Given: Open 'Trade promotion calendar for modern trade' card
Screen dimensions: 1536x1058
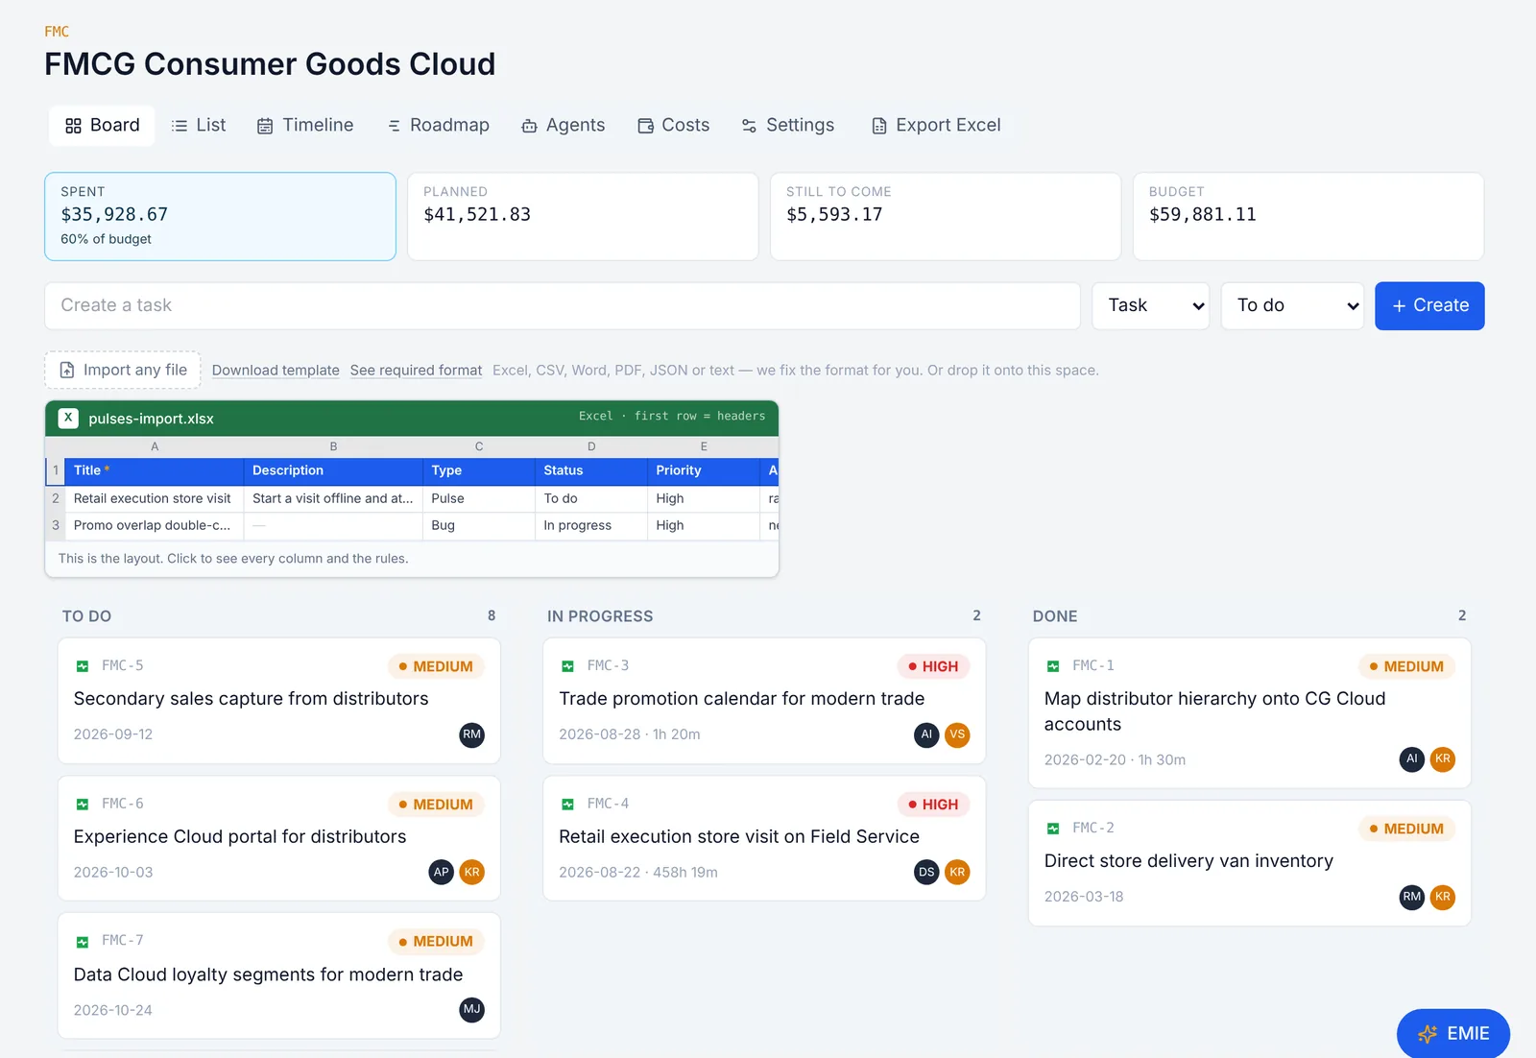Looking at the screenshot, I should (x=764, y=701).
